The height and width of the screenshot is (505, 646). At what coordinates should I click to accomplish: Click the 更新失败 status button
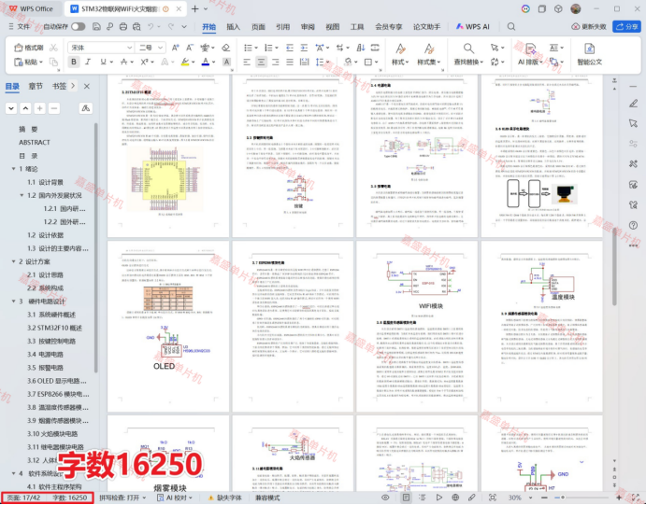click(589, 26)
